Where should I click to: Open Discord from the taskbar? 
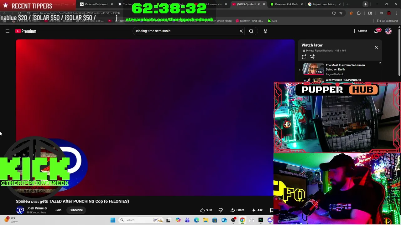(270, 220)
